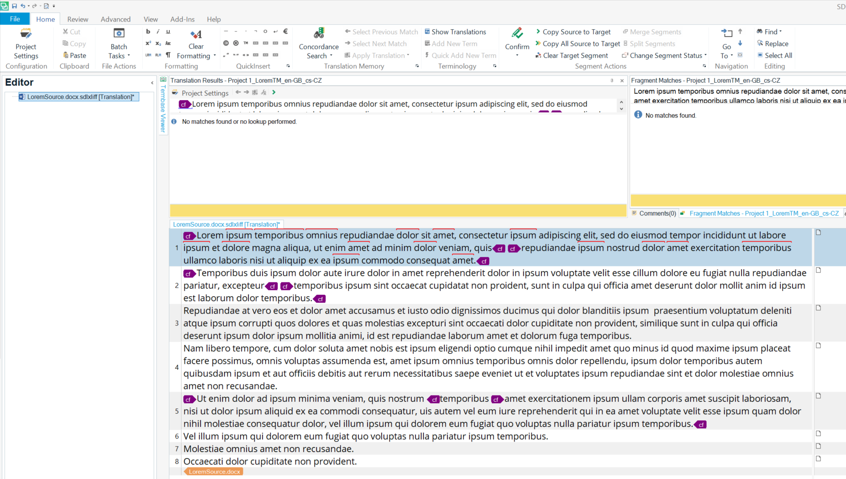
Task: Click Replace in Editing group
Action: (x=772, y=43)
